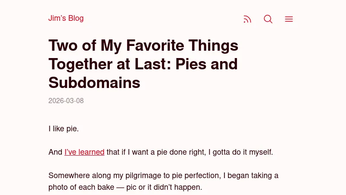Image resolution: width=346 pixels, height=195 pixels.
Task: Click the "I like pie." paragraph
Action: point(64,129)
